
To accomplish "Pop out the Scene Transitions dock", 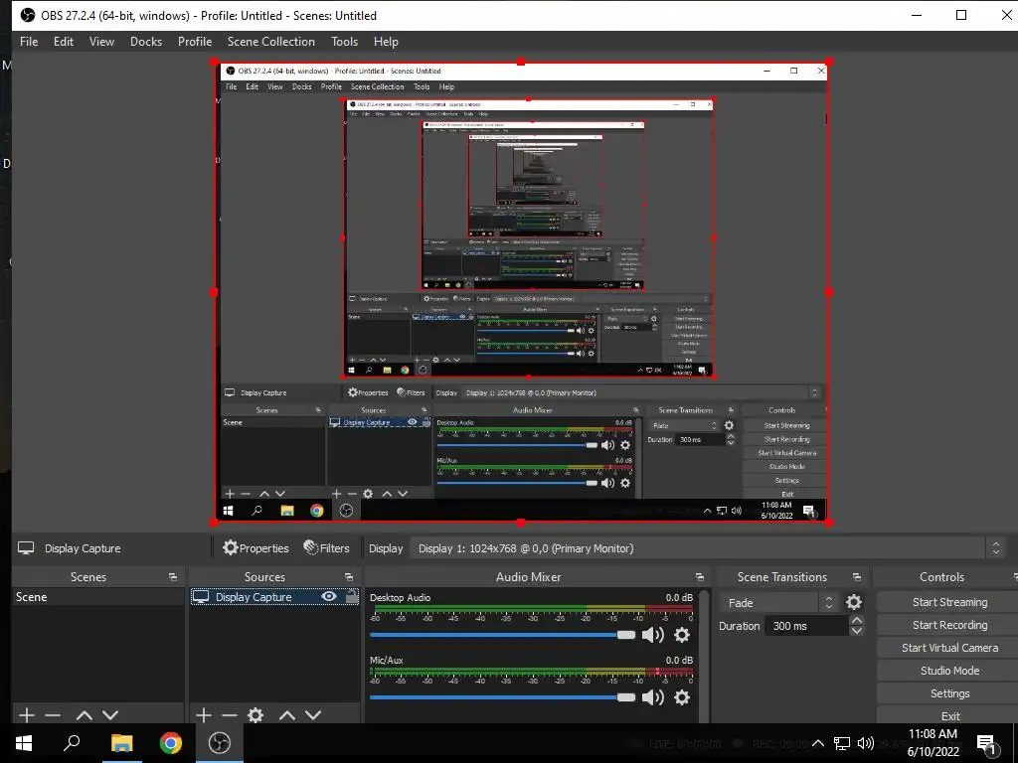I will coord(856,577).
